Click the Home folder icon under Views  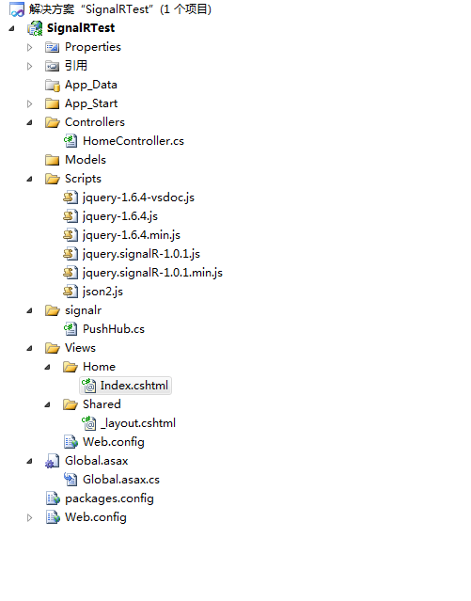tap(71, 367)
